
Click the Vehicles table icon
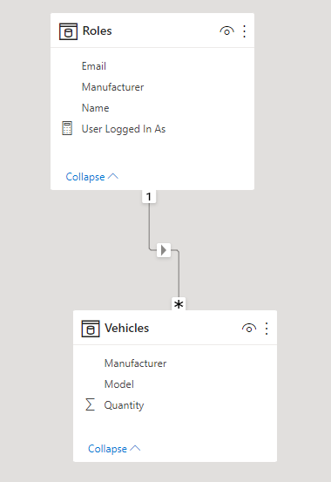(91, 329)
